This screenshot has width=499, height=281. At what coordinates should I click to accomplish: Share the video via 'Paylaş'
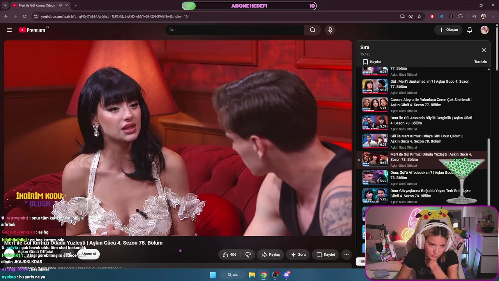pos(271,254)
